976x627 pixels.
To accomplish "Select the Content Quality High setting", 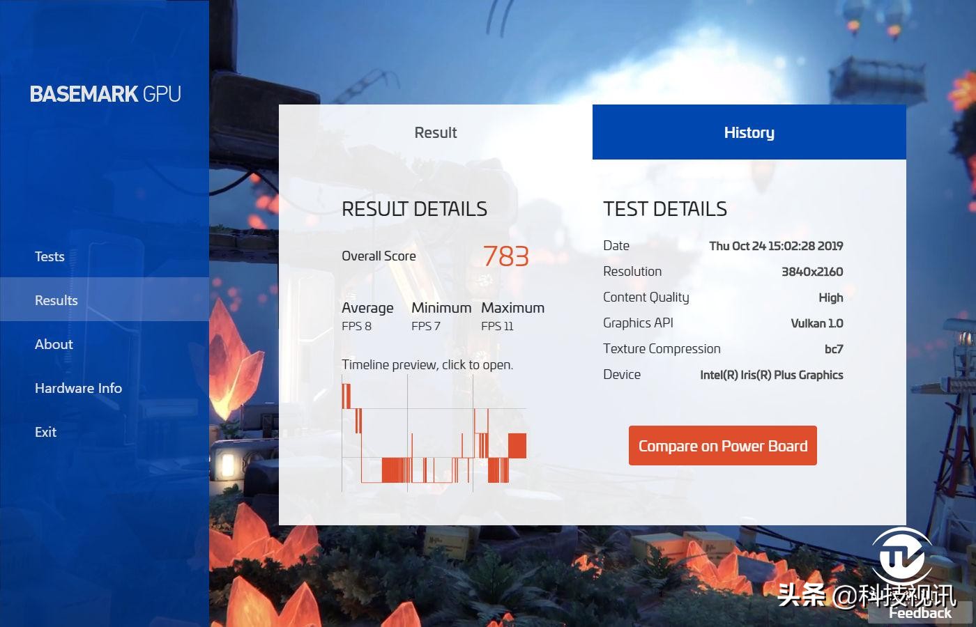I will point(830,297).
